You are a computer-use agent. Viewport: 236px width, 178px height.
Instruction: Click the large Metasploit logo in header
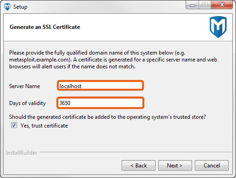coord(218,27)
